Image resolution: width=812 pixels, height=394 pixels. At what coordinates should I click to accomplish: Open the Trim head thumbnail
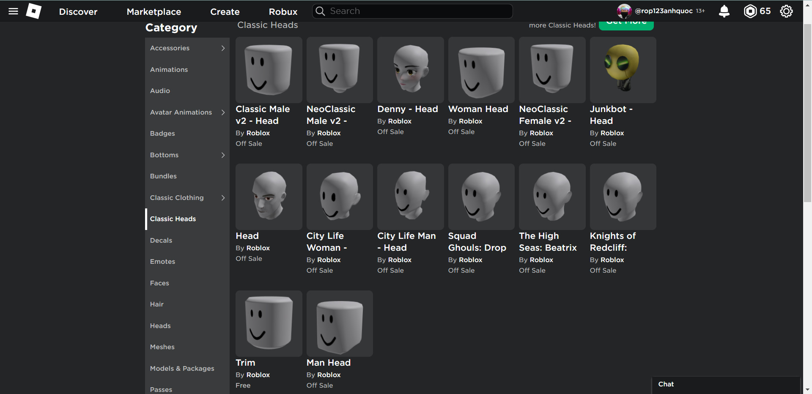[269, 323]
